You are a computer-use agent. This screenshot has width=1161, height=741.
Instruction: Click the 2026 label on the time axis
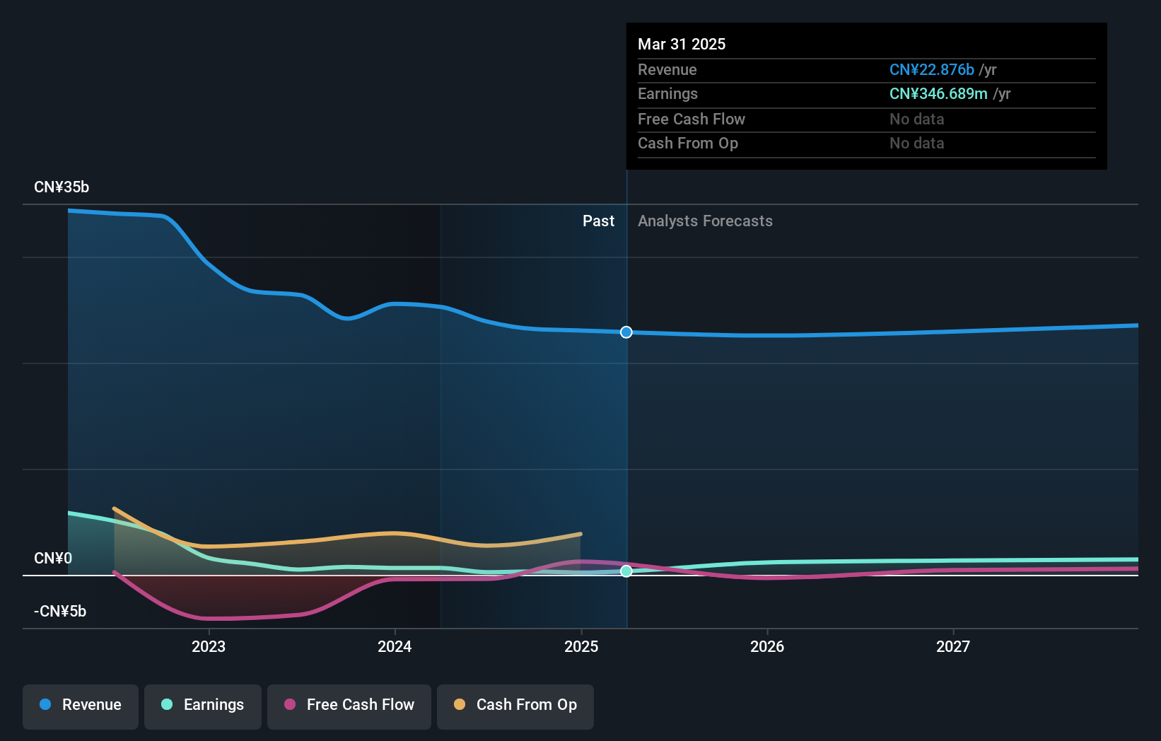pyautogui.click(x=767, y=646)
